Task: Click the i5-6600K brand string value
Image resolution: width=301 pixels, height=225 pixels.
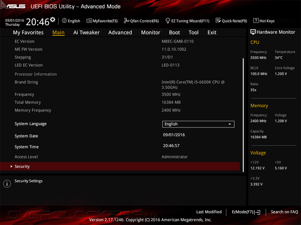Action: (x=193, y=85)
